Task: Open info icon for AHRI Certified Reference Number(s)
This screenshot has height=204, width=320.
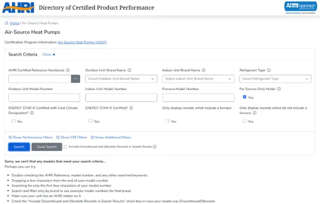Action: [x=68, y=70]
